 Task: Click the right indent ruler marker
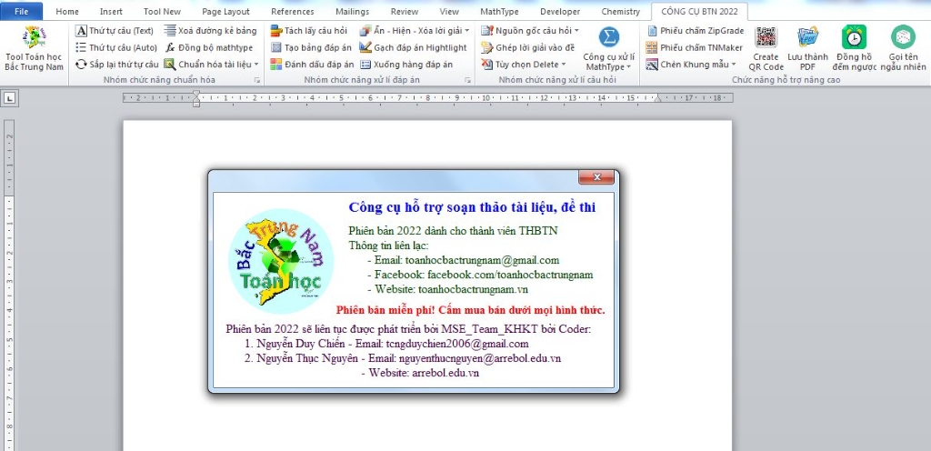coord(657,100)
